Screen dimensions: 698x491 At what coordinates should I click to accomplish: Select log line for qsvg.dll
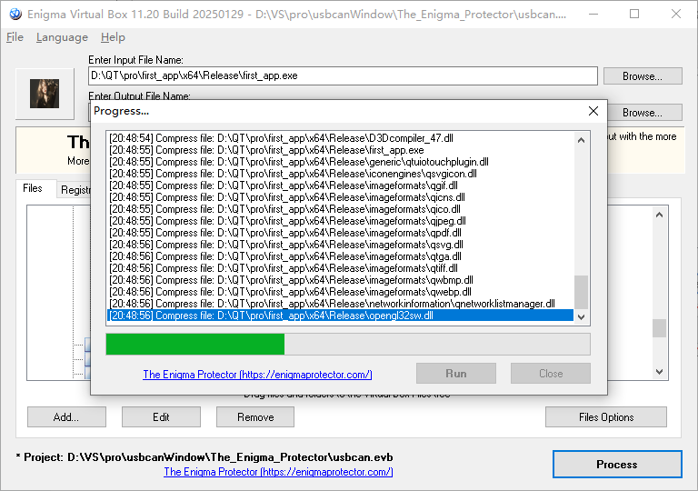tap(341, 245)
